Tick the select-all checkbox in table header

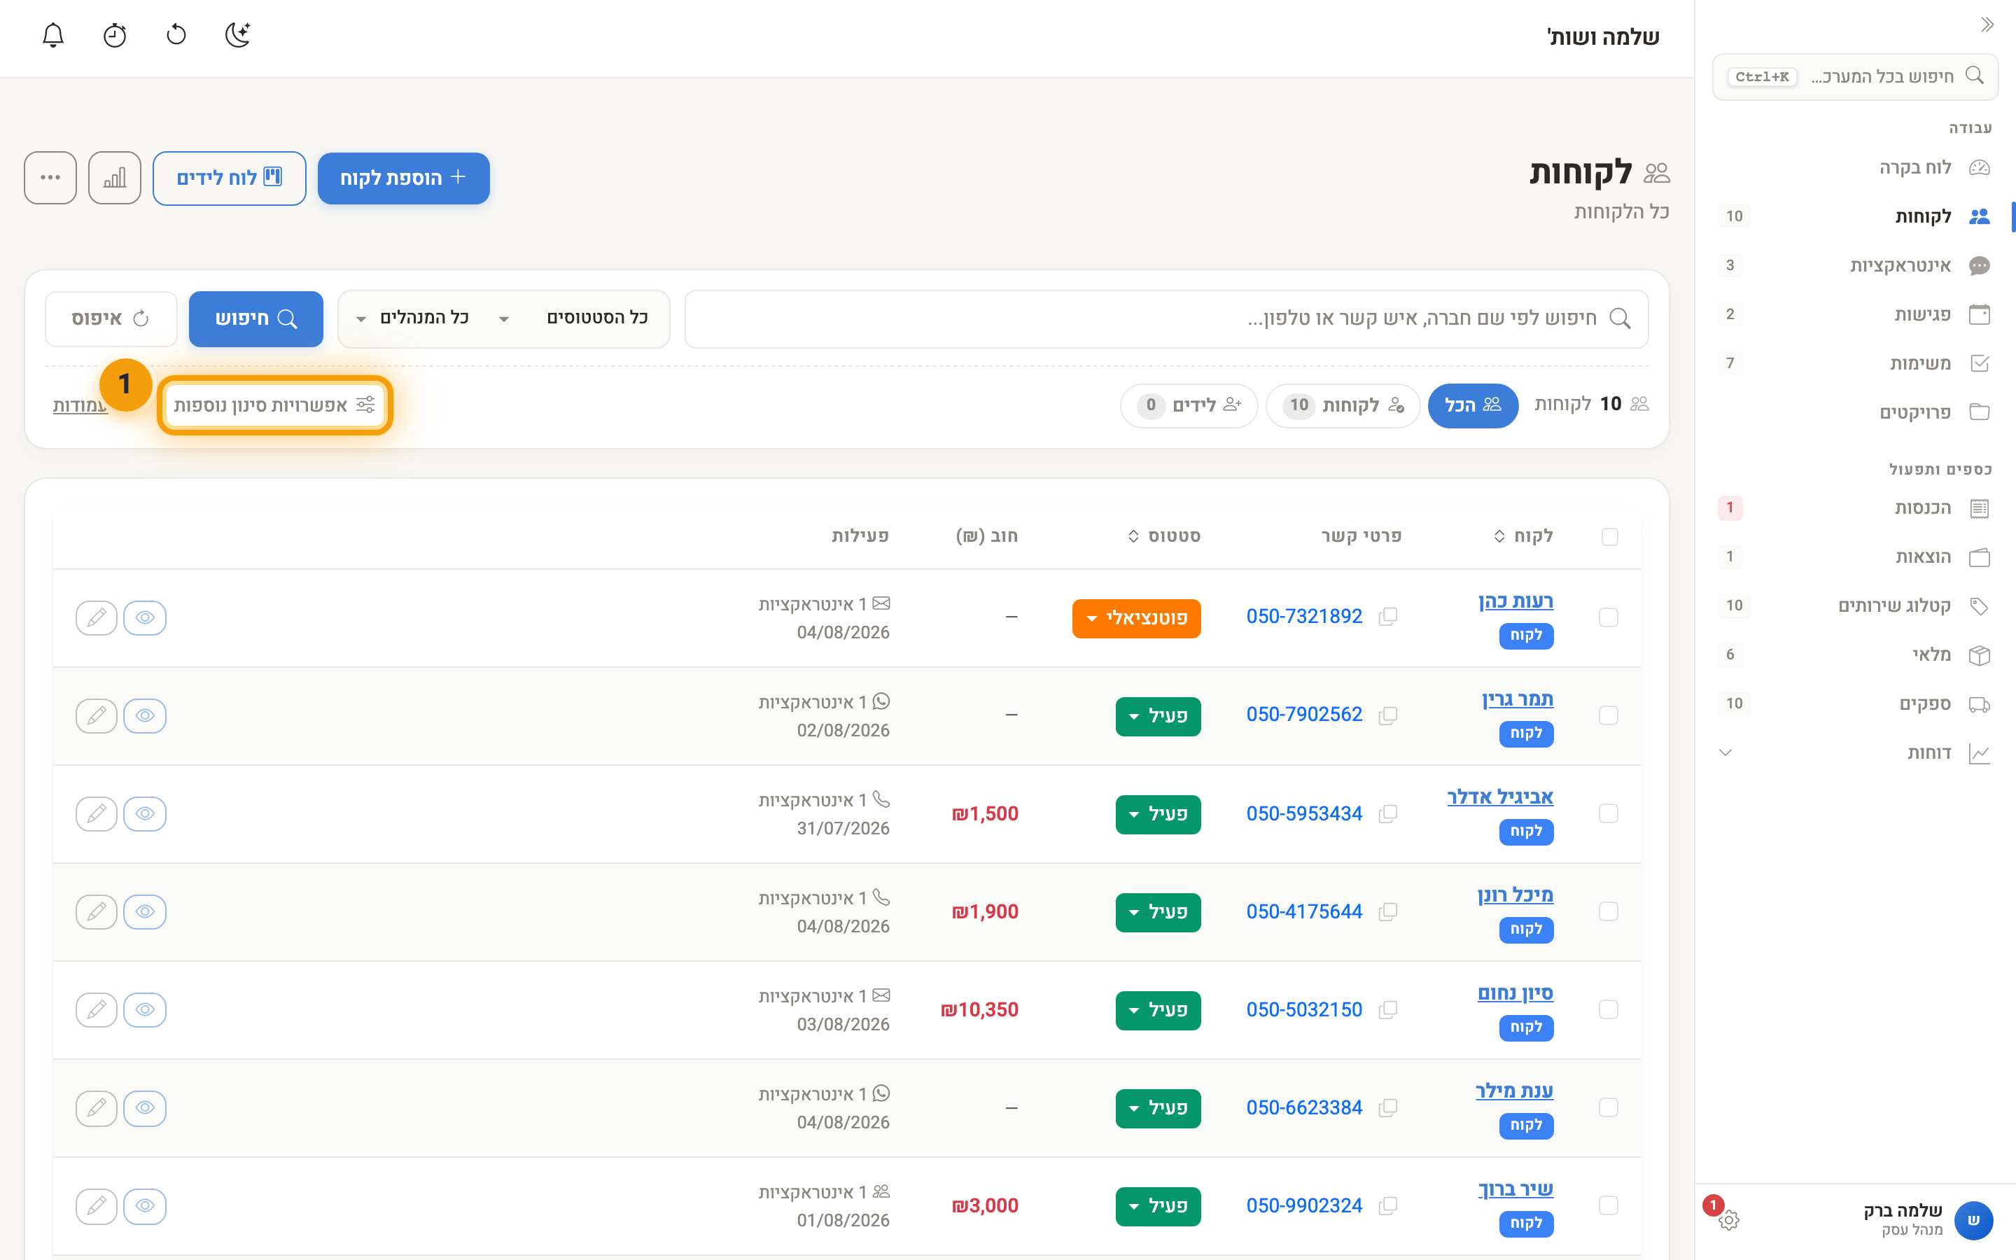1609,537
